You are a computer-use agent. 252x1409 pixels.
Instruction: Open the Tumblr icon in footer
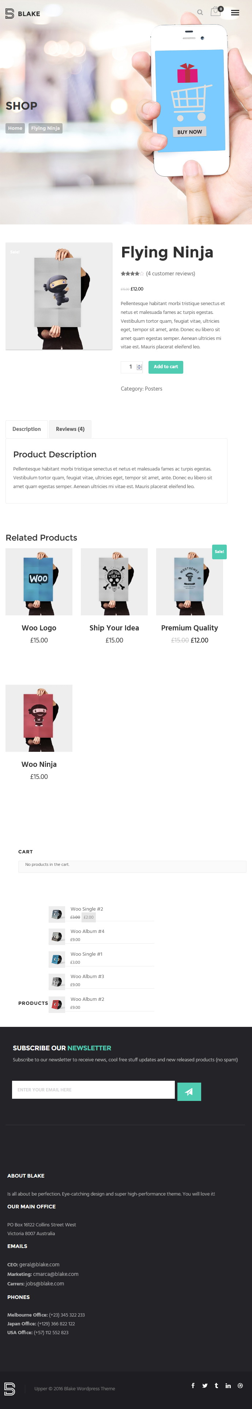coord(217,1386)
